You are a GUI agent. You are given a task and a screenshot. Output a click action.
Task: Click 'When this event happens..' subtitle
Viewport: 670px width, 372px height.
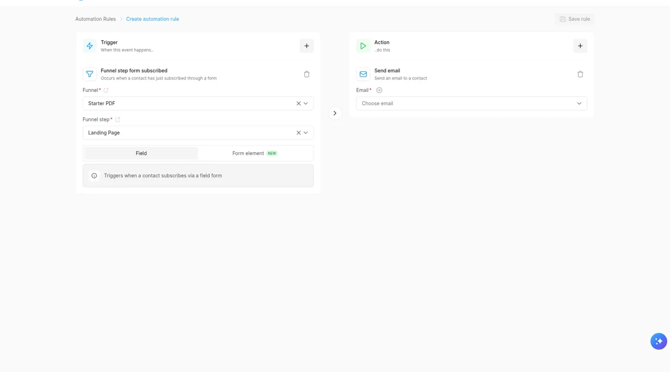pyautogui.click(x=127, y=50)
